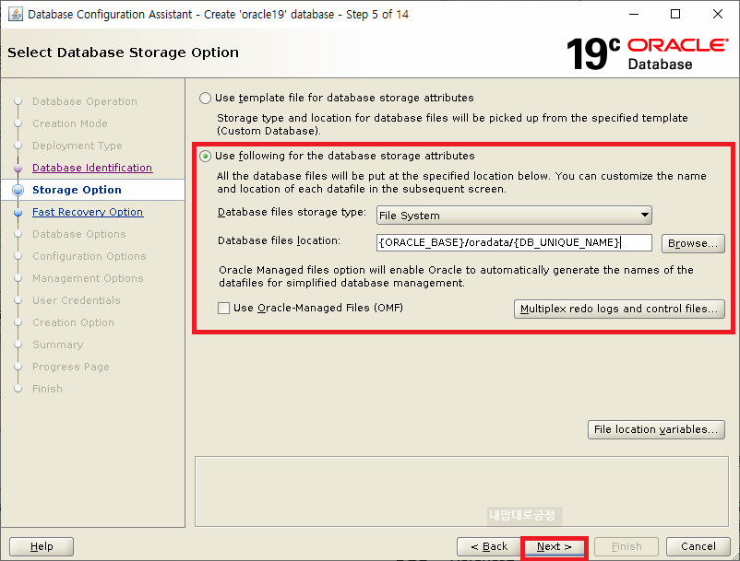Click 'Database files storage type:' label

click(292, 213)
